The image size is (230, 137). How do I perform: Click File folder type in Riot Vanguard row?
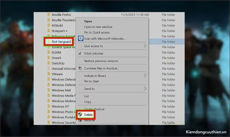pos(169,42)
